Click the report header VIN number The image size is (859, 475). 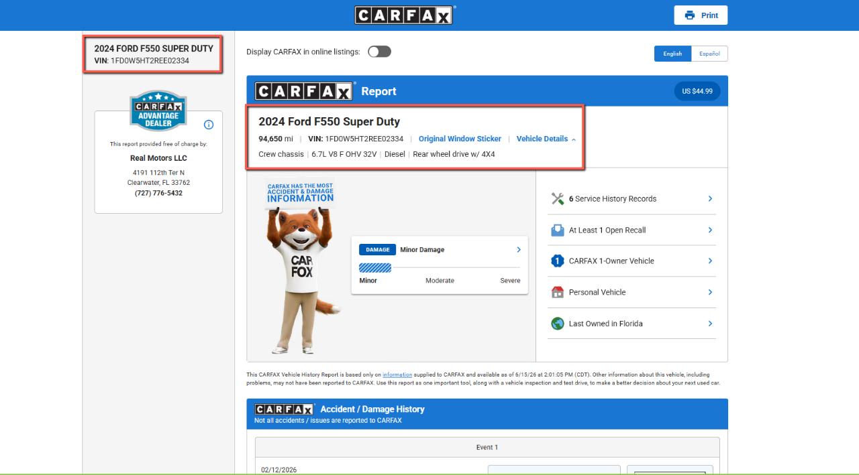click(364, 139)
